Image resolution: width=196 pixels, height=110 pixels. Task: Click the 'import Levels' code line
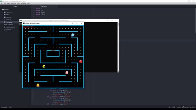40,15
